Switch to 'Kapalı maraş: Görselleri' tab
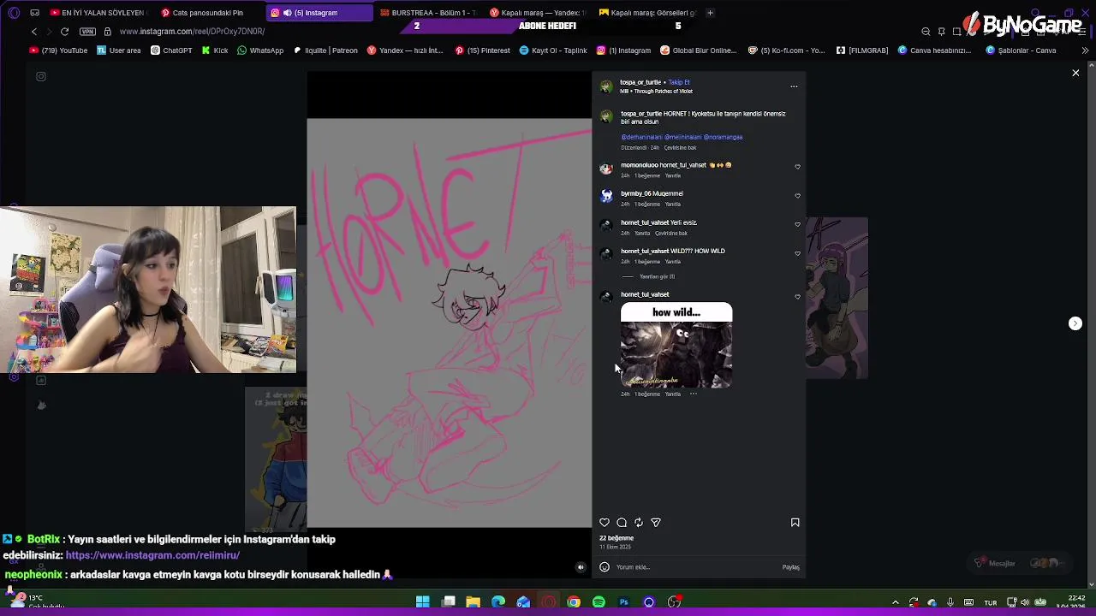This screenshot has height=616, width=1096. 646,13
